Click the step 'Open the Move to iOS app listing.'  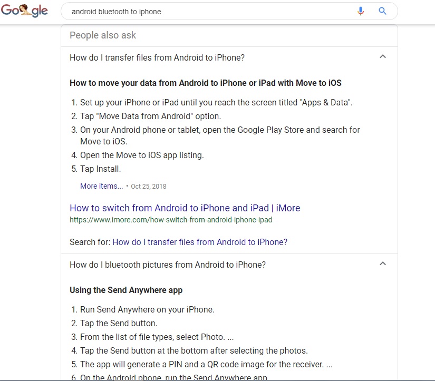click(142, 155)
